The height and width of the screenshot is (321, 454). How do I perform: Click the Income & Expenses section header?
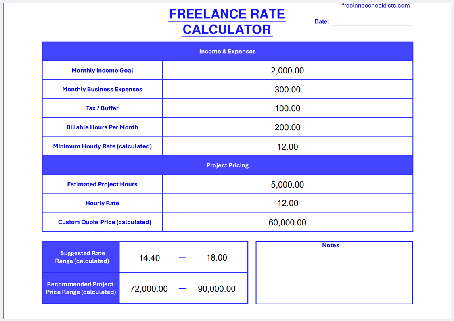[228, 51]
